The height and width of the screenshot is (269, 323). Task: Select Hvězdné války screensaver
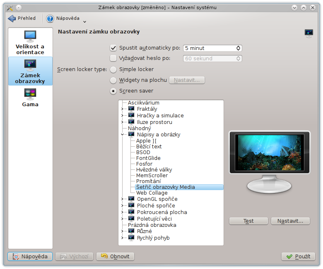coord(154,169)
